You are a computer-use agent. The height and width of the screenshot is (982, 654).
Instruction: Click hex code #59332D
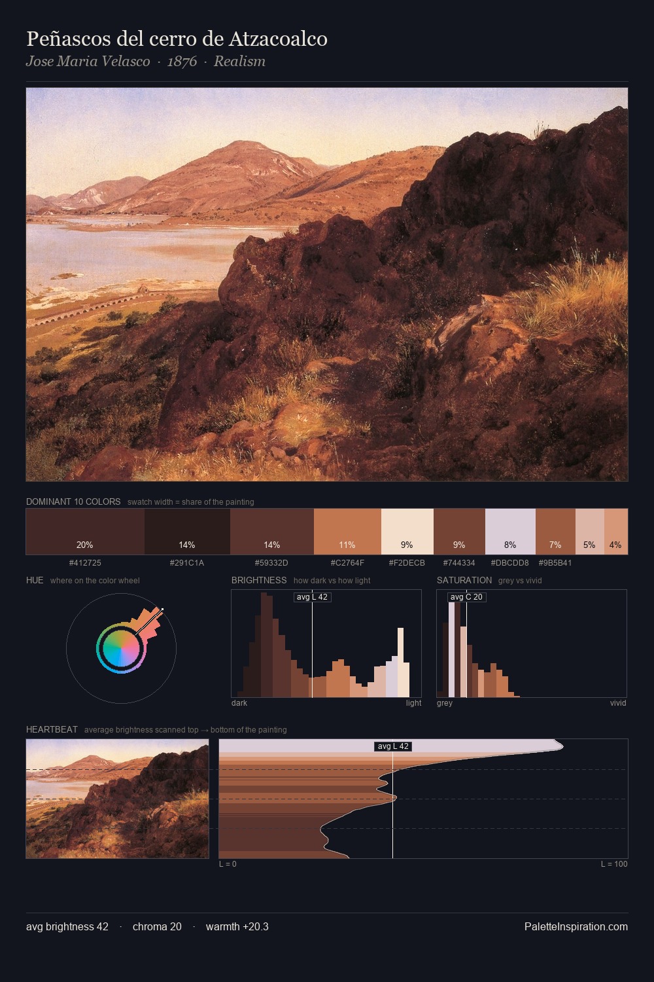click(271, 563)
